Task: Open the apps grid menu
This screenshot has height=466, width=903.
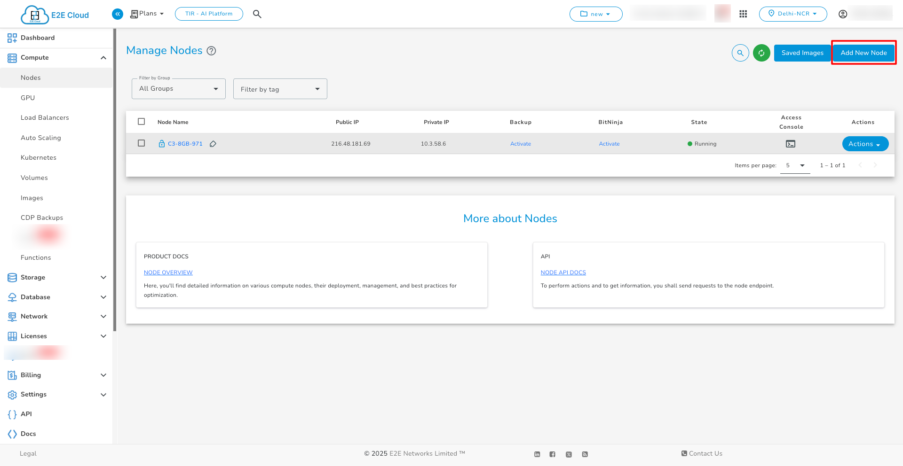Action: click(x=743, y=14)
